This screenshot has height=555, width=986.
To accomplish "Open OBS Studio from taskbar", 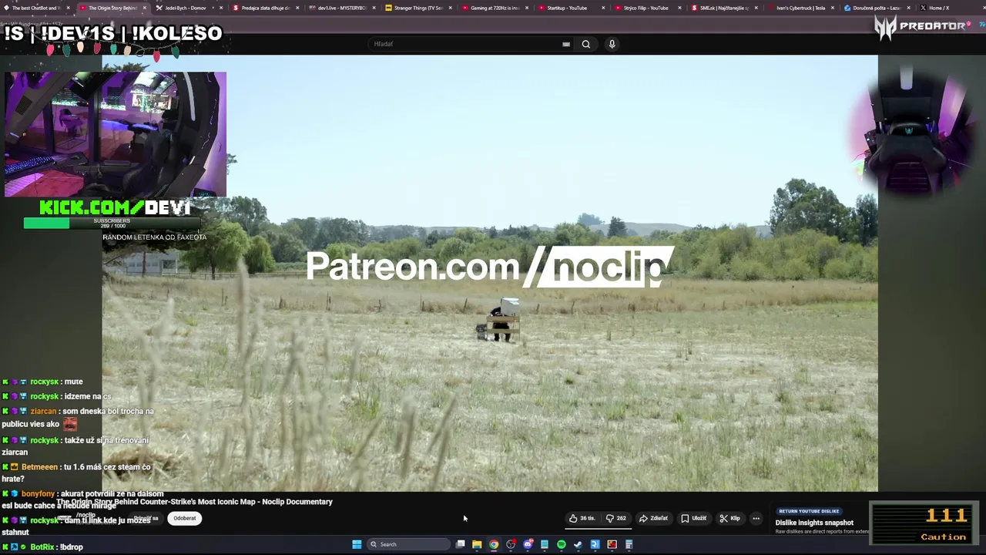I will (x=511, y=544).
